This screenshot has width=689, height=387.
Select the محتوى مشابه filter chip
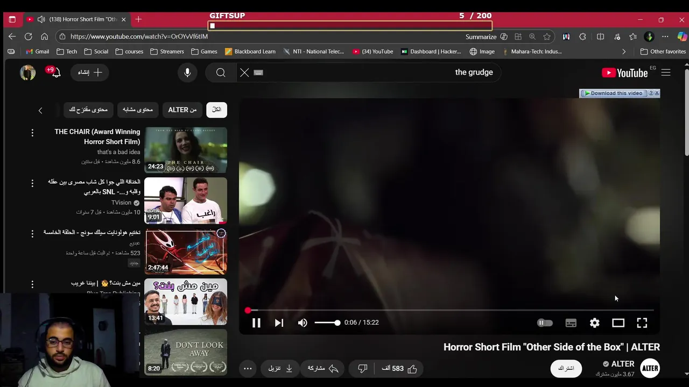(x=138, y=110)
